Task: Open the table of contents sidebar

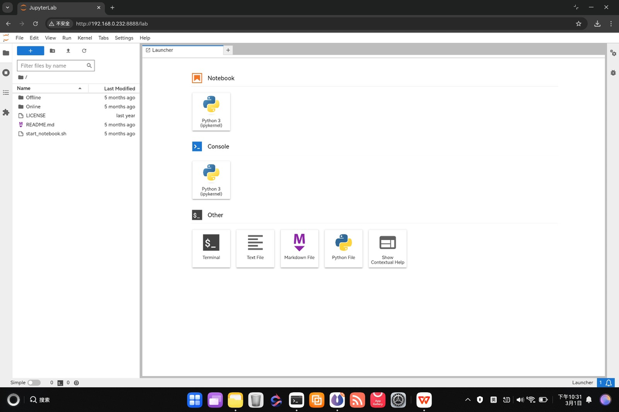Action: click(x=6, y=92)
